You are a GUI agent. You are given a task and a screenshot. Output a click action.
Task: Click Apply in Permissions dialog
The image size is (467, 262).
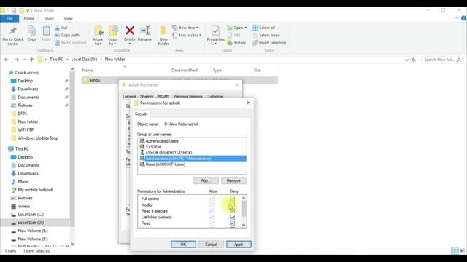tap(239, 245)
